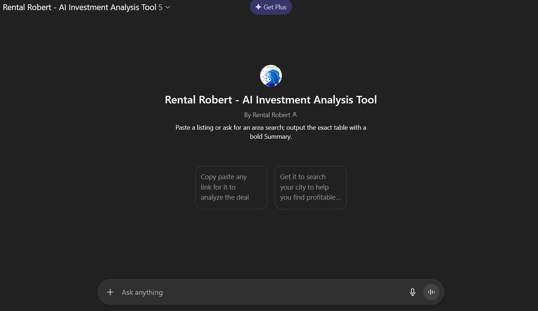Open the Rental Robert title menu at top-left

(x=79, y=7)
